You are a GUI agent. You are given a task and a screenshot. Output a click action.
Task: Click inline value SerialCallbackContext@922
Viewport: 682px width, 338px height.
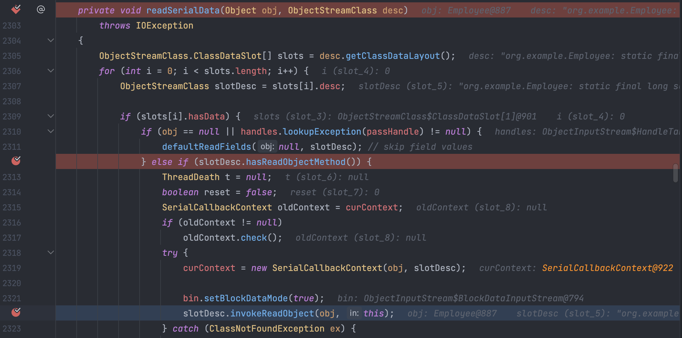[607, 268]
